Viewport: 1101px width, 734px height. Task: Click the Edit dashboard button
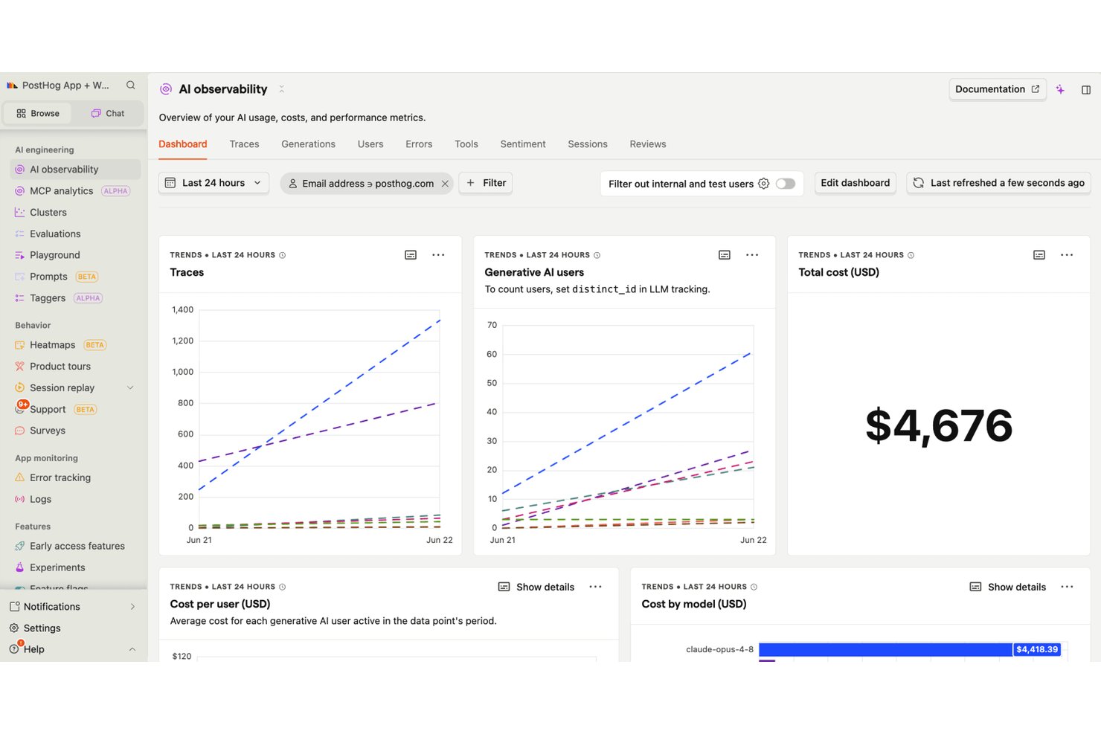(855, 183)
